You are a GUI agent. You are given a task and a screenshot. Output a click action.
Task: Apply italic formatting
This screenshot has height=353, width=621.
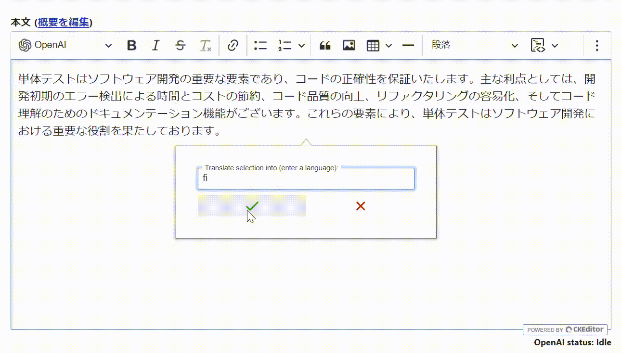click(x=155, y=45)
